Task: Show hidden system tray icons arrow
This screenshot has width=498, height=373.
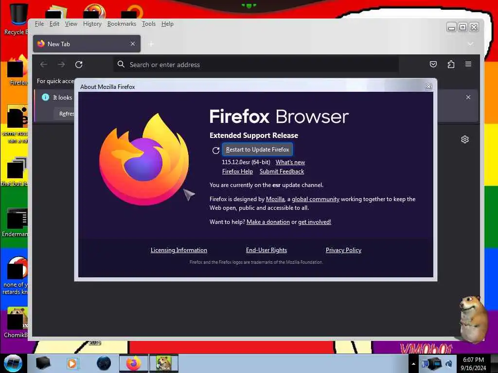Action: 413,364
